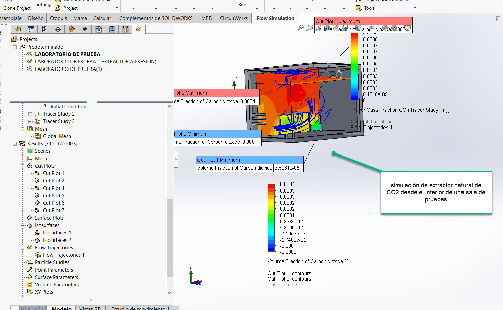Switch to the Calcular ribbon tab

(x=102, y=18)
